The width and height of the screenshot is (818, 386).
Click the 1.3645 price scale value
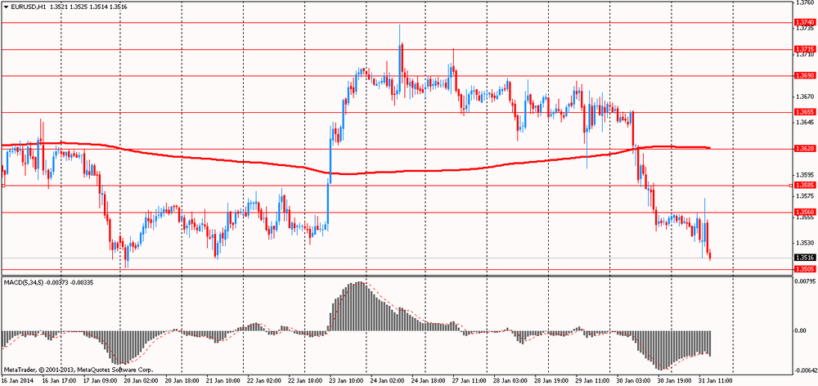[x=804, y=122]
